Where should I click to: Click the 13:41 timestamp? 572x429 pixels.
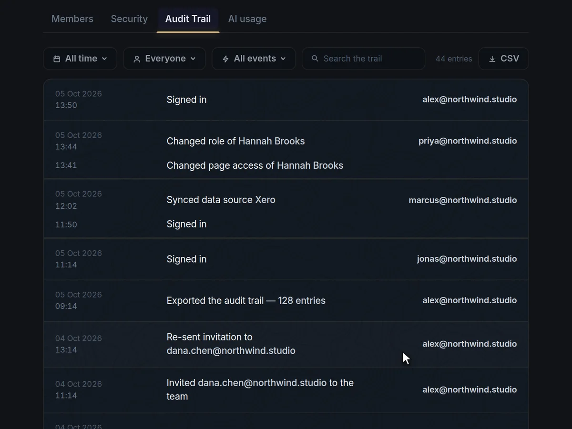pyautogui.click(x=66, y=165)
